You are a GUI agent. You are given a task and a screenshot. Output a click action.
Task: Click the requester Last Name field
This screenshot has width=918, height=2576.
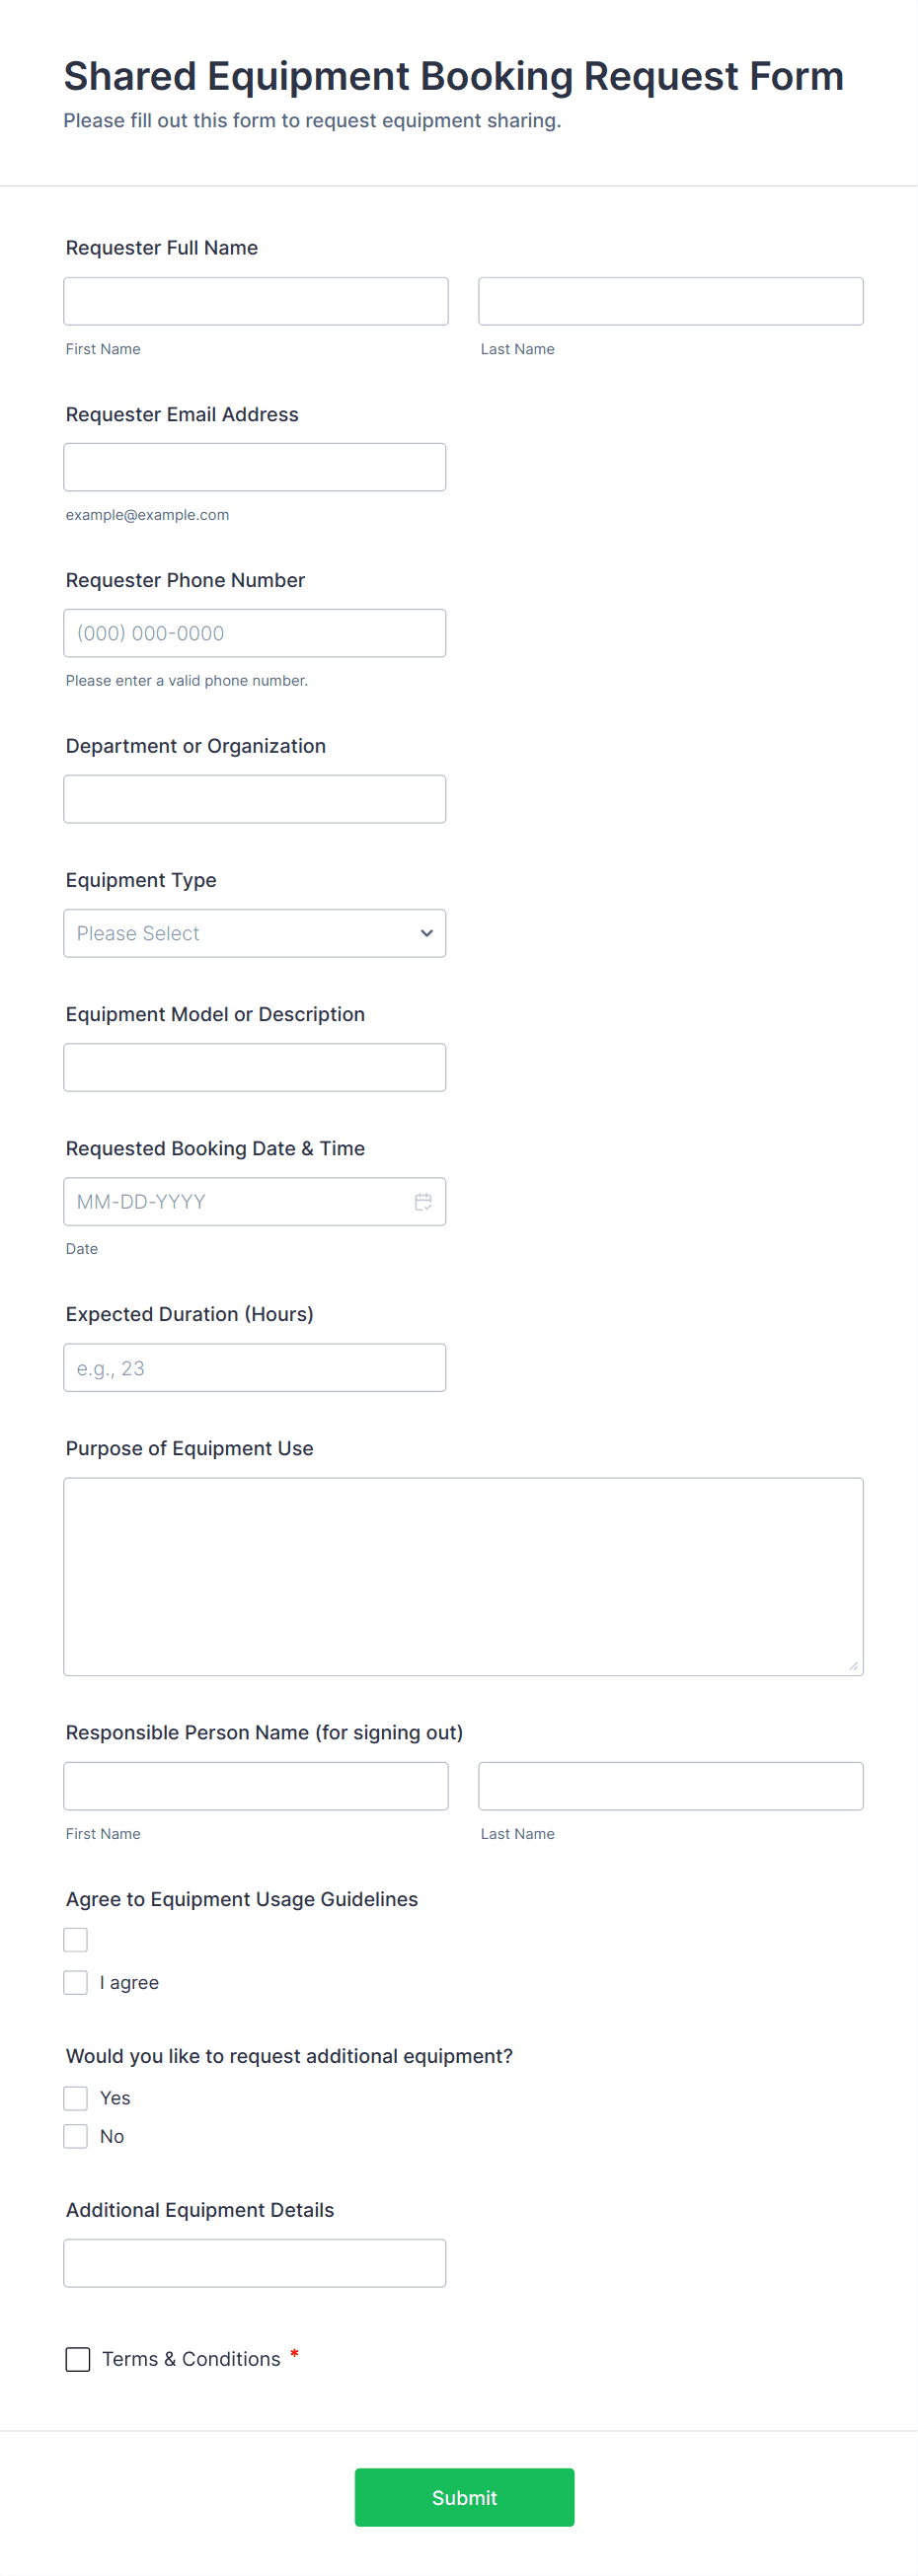(x=670, y=301)
